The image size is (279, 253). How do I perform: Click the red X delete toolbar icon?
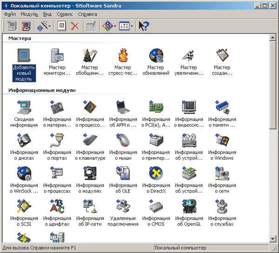coord(75,26)
